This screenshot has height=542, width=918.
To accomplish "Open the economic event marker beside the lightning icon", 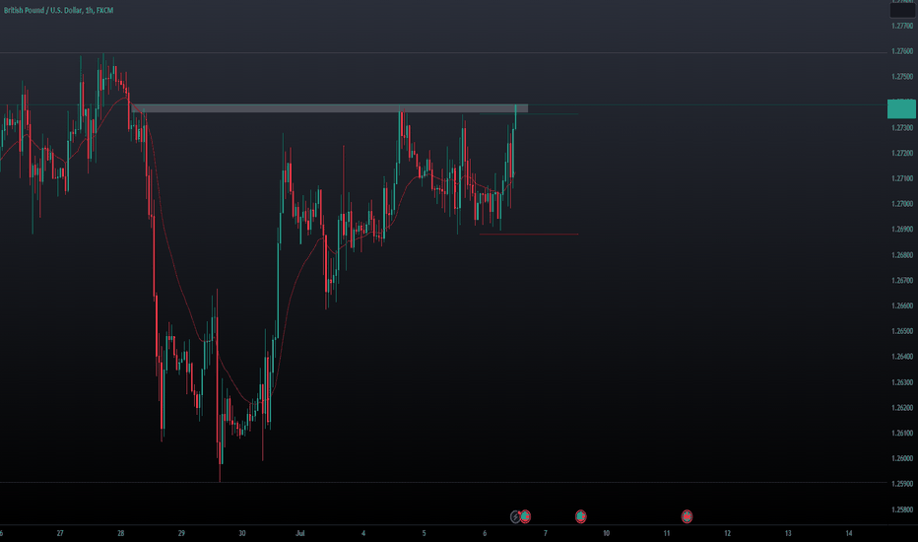I will [525, 516].
